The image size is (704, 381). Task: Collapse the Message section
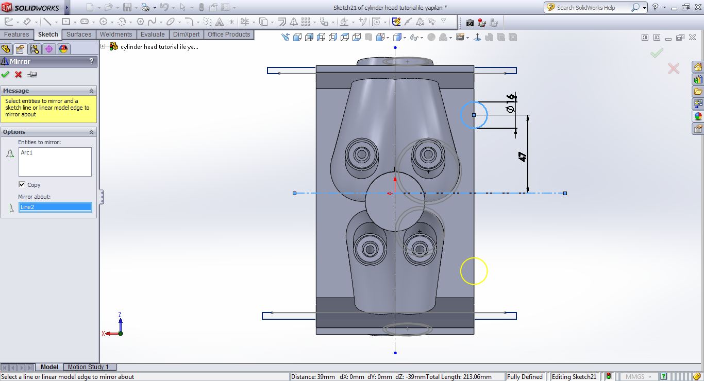[91, 91]
